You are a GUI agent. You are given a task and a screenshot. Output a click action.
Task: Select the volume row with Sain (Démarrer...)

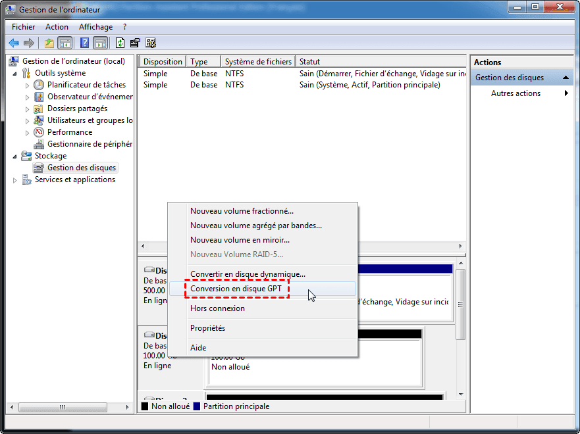point(303,74)
